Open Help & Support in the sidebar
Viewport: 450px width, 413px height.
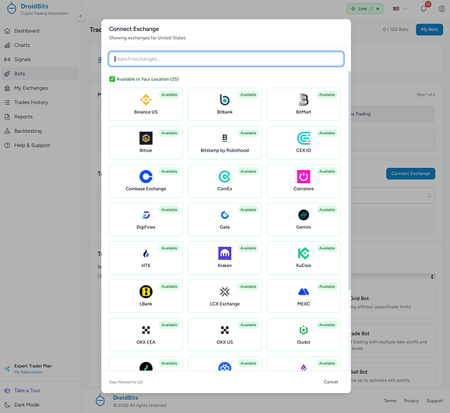coord(40,145)
